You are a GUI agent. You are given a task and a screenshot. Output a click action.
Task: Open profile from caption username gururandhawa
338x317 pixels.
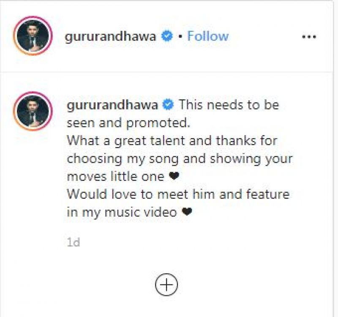point(112,105)
